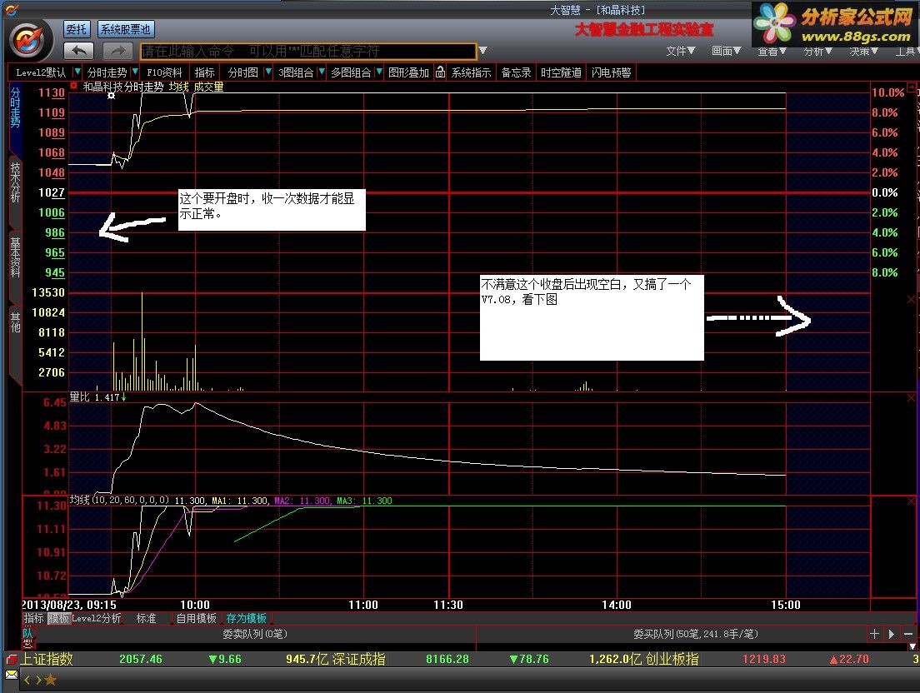The width and height of the screenshot is (920, 693).
Task: Click the plus icon in the order queue panel
Action: click(x=874, y=634)
